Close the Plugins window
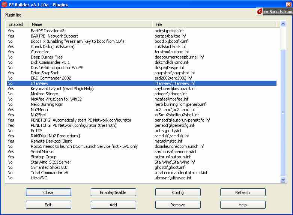The width and height of the screenshot is (293, 215). coord(289,4)
